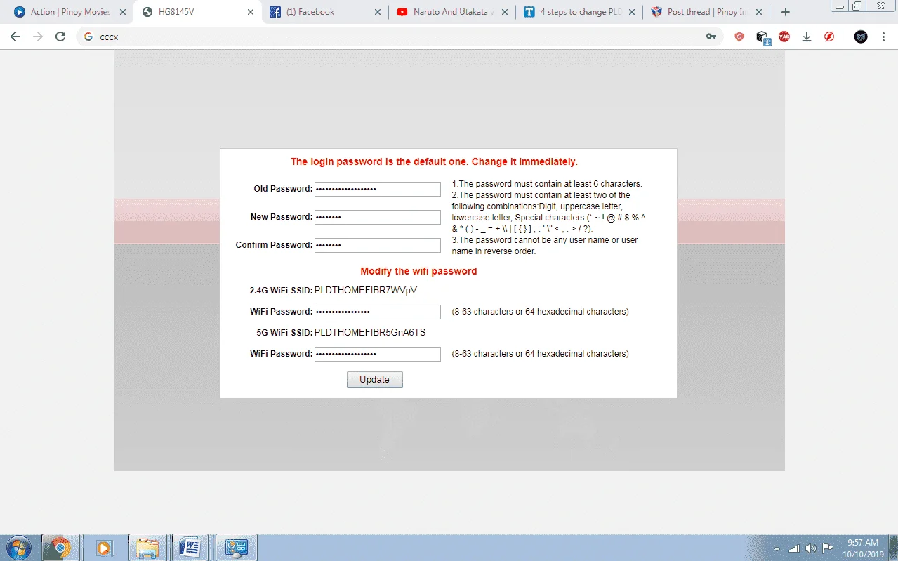
Task: Click the SSID text PLDTHOMEFIBR7WVpV
Action: point(366,290)
